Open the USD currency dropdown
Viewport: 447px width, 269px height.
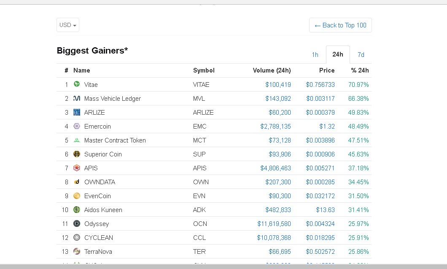point(68,25)
